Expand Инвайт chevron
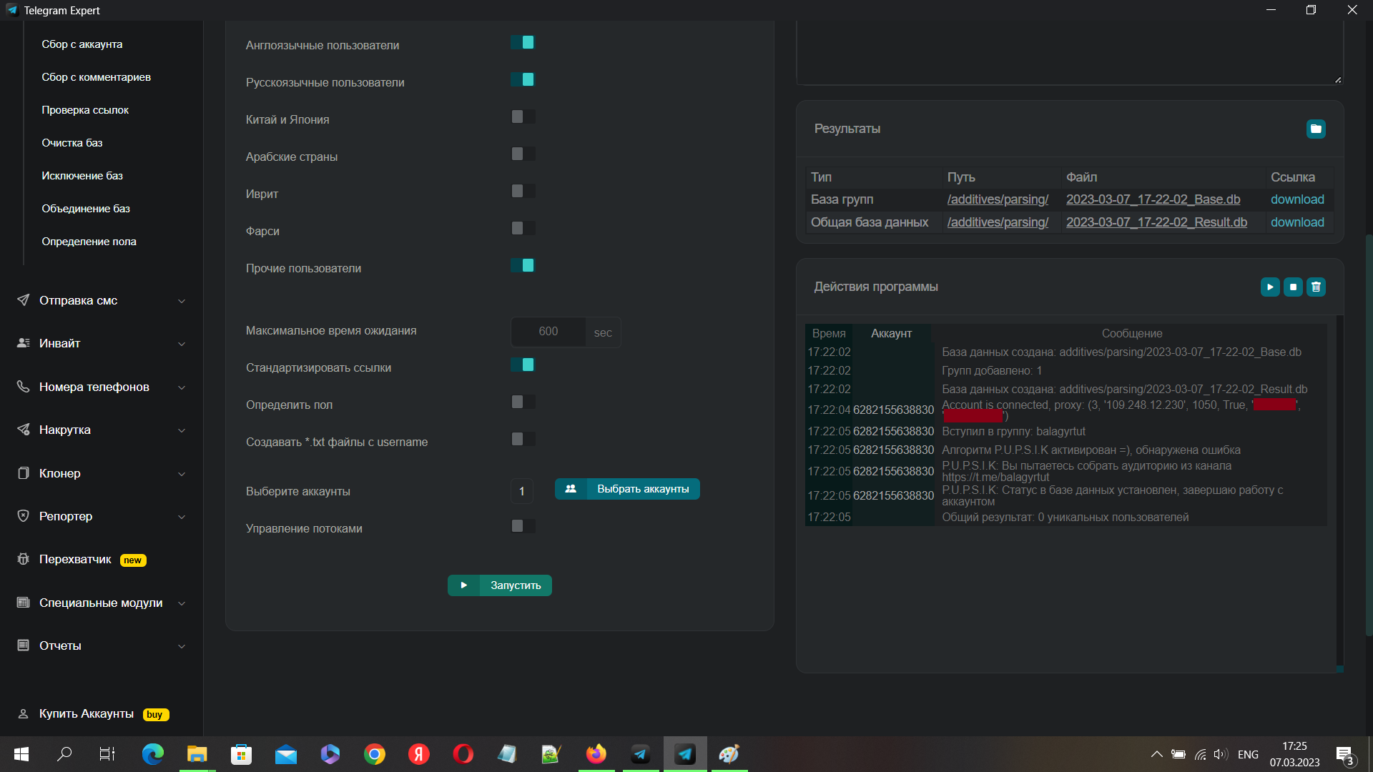Image resolution: width=1373 pixels, height=772 pixels. tap(182, 344)
